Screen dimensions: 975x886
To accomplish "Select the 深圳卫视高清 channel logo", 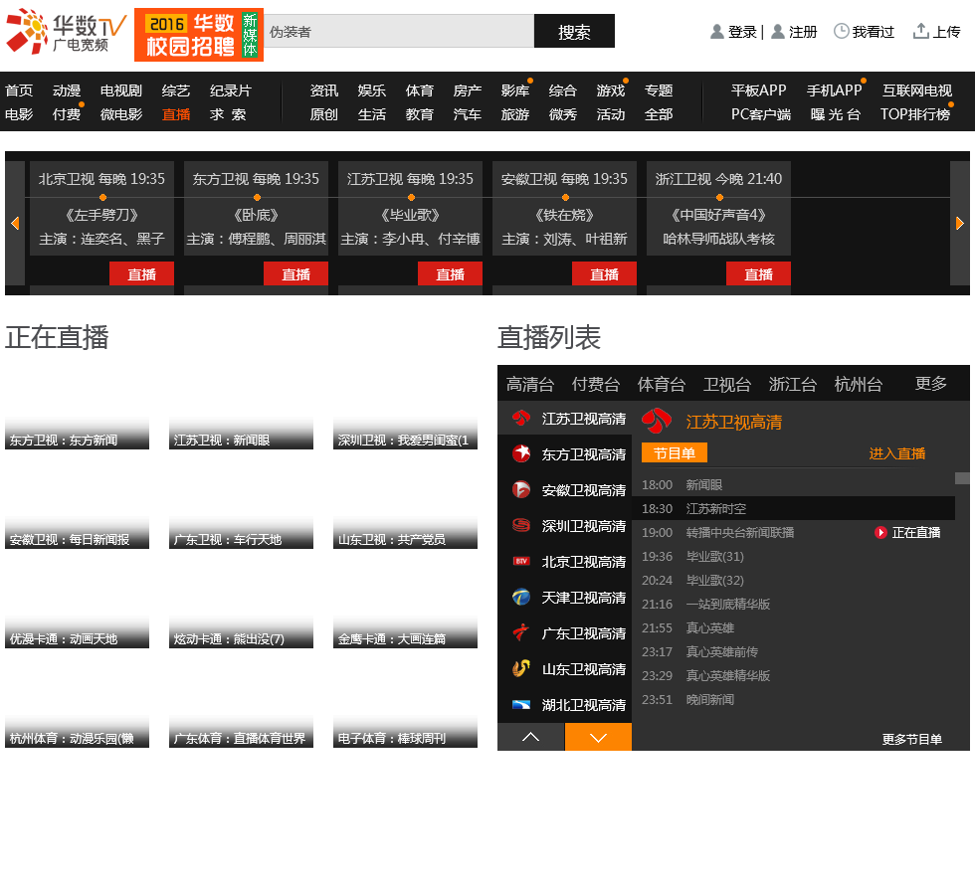I will 521,526.
